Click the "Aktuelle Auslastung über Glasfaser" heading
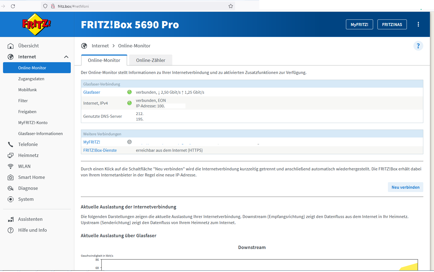The width and height of the screenshot is (434, 272). click(x=119, y=236)
